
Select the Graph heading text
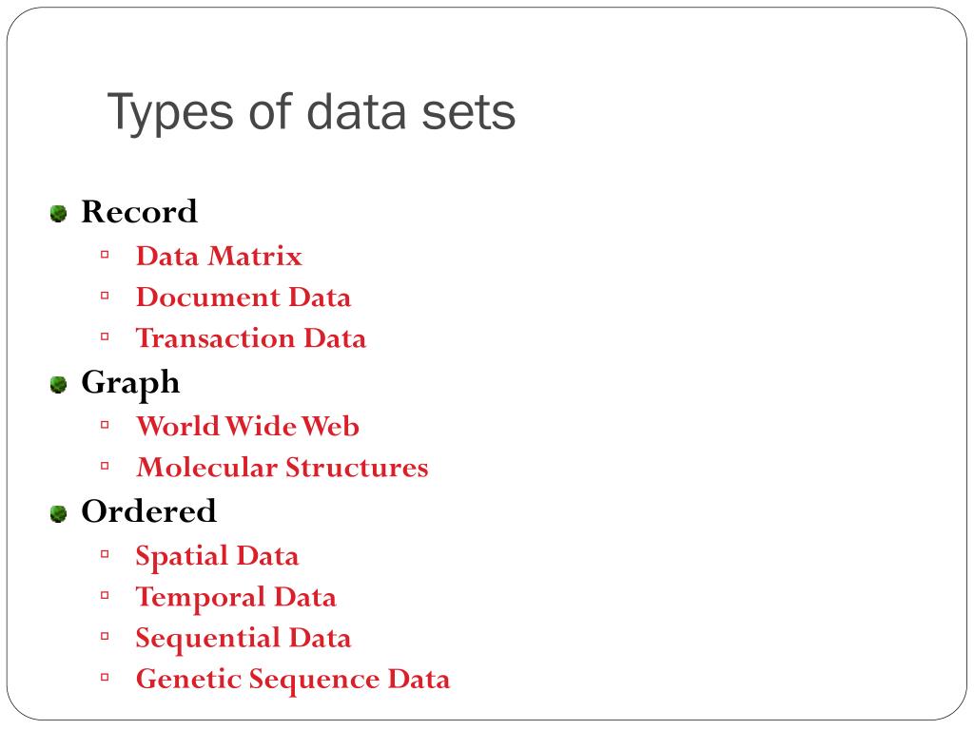click(x=130, y=384)
